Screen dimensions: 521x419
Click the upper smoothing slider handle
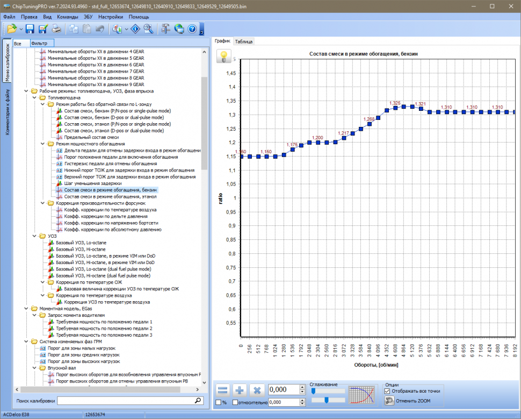pyautogui.click(x=313, y=391)
